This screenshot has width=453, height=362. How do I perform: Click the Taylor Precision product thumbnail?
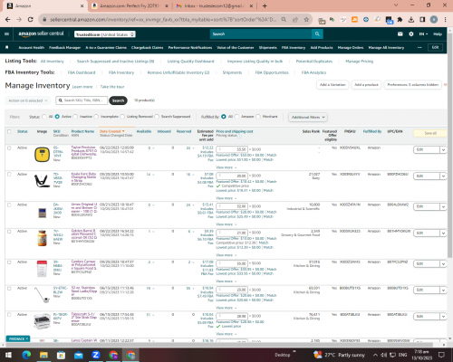pos(42,154)
